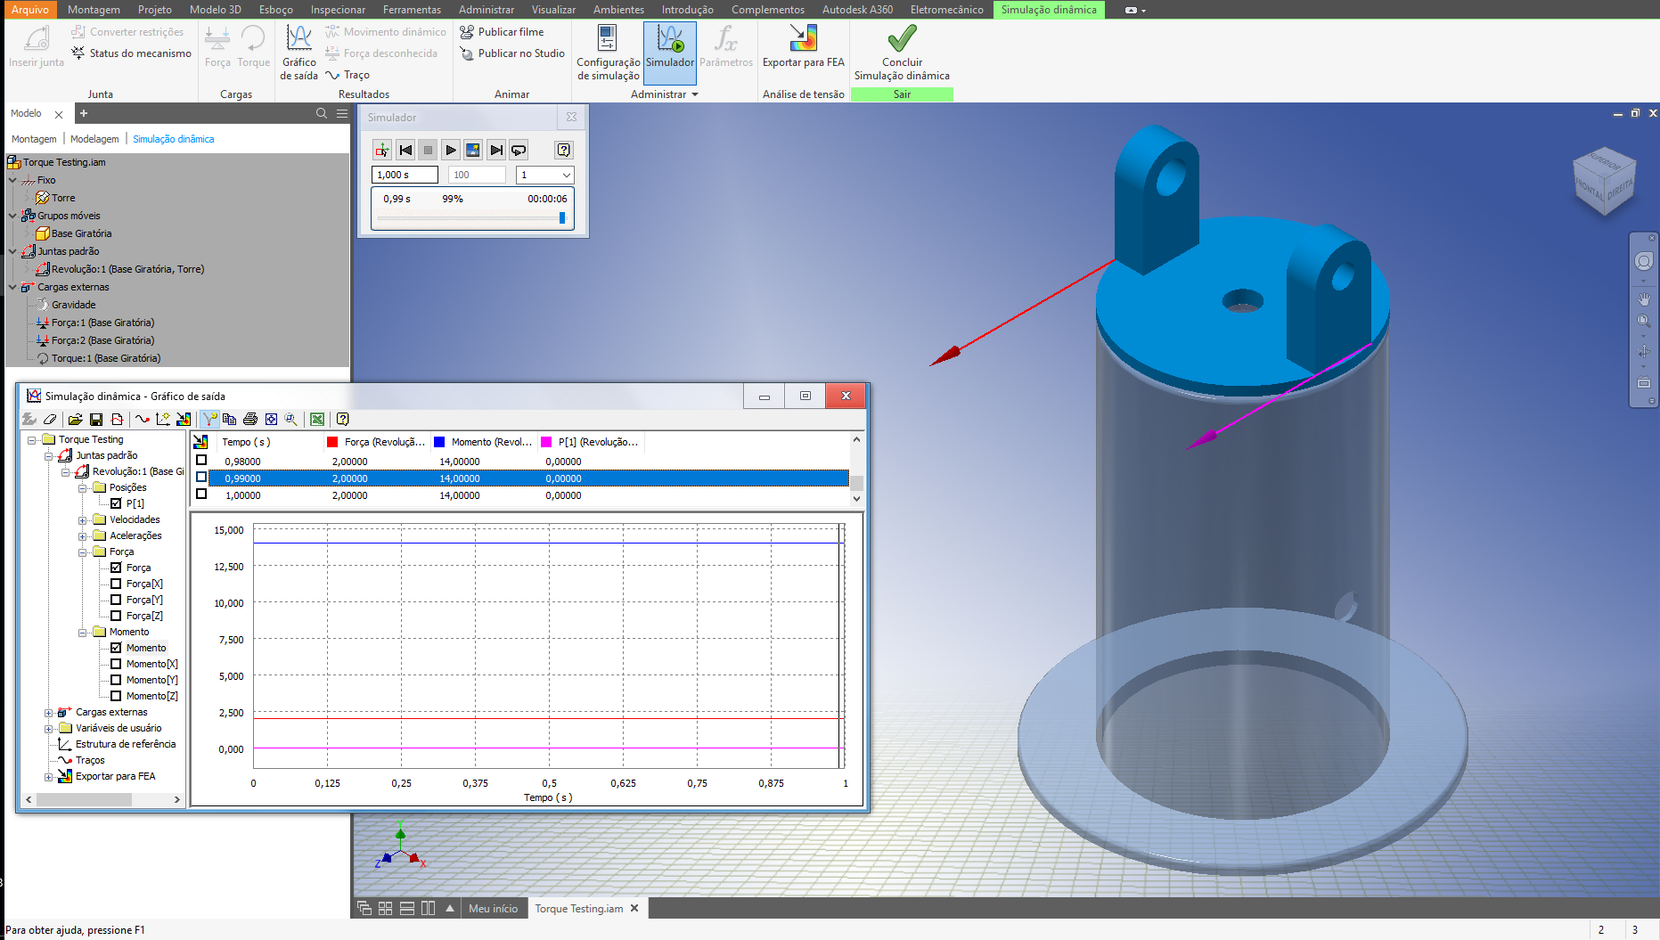Screen dimensions: 1660x940
Task: Open the Gráfico de saída tool
Action: tap(298, 49)
